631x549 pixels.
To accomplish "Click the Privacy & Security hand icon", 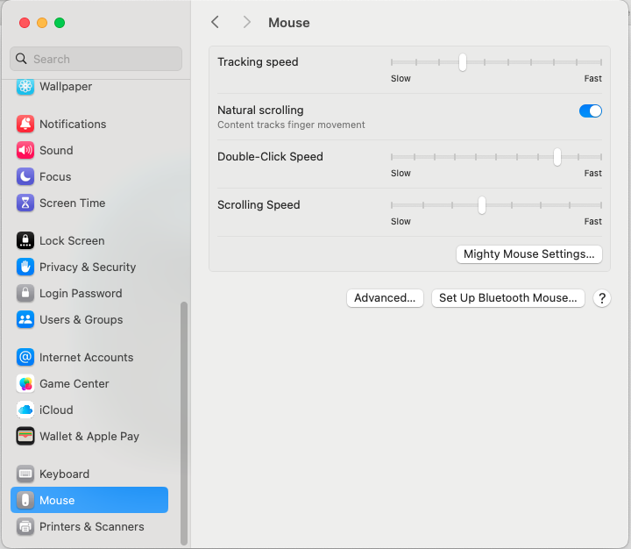I will click(25, 267).
